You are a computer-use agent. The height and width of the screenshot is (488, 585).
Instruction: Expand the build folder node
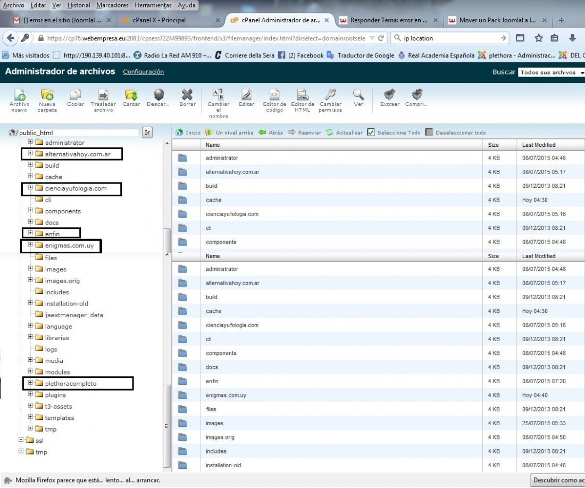tap(30, 164)
